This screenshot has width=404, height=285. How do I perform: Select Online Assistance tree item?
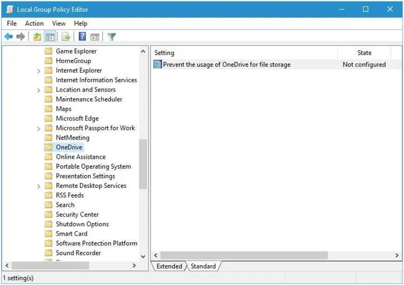pos(81,157)
